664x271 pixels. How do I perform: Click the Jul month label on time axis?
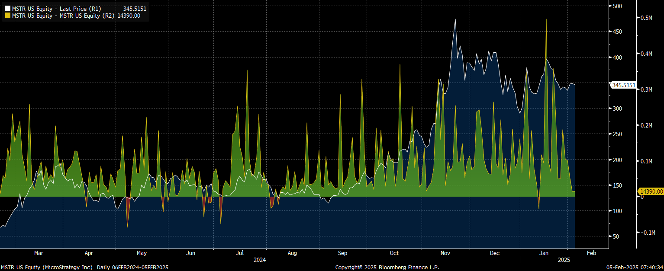(240, 253)
